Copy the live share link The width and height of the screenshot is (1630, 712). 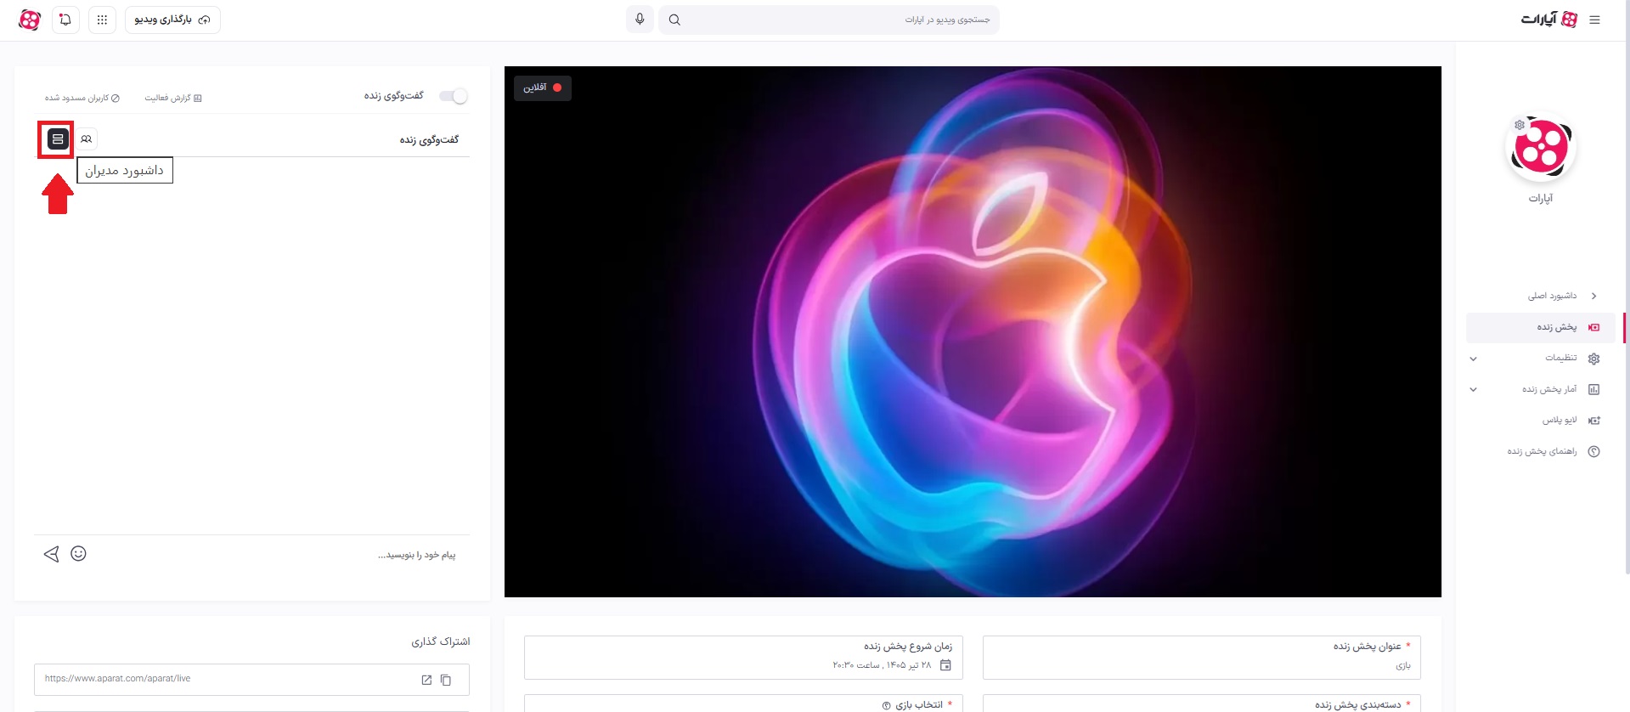click(446, 680)
